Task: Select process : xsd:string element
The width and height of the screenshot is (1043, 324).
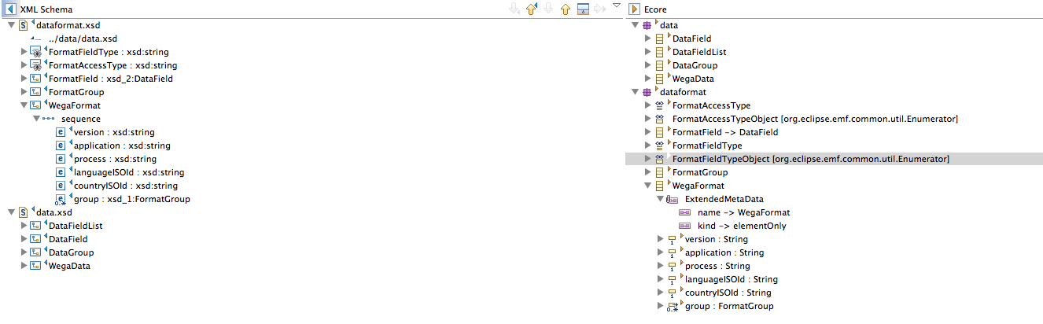Action: (114, 159)
